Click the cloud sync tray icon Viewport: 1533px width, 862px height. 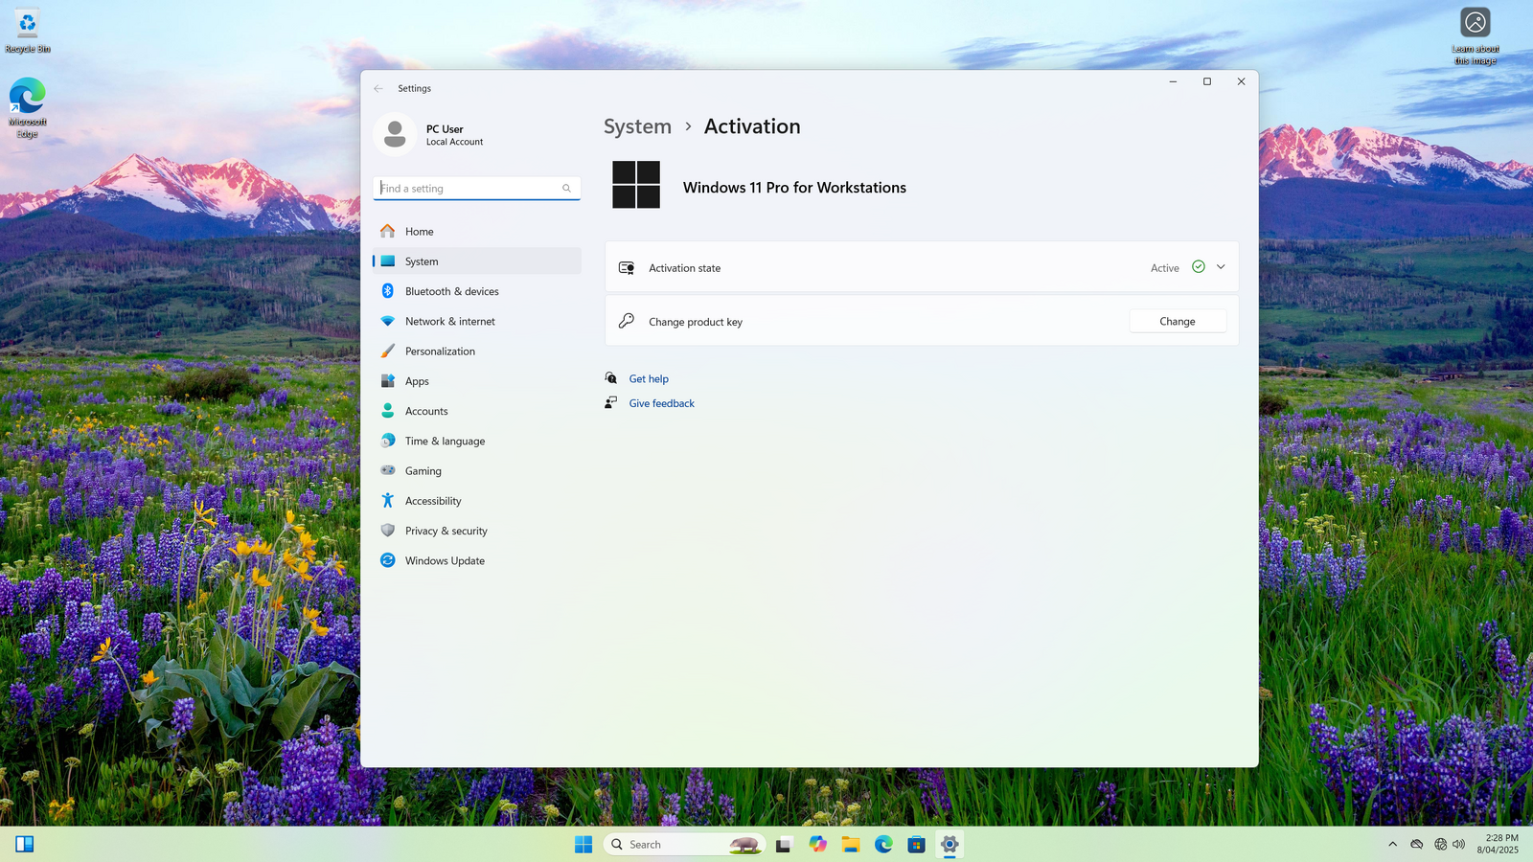point(1417,844)
